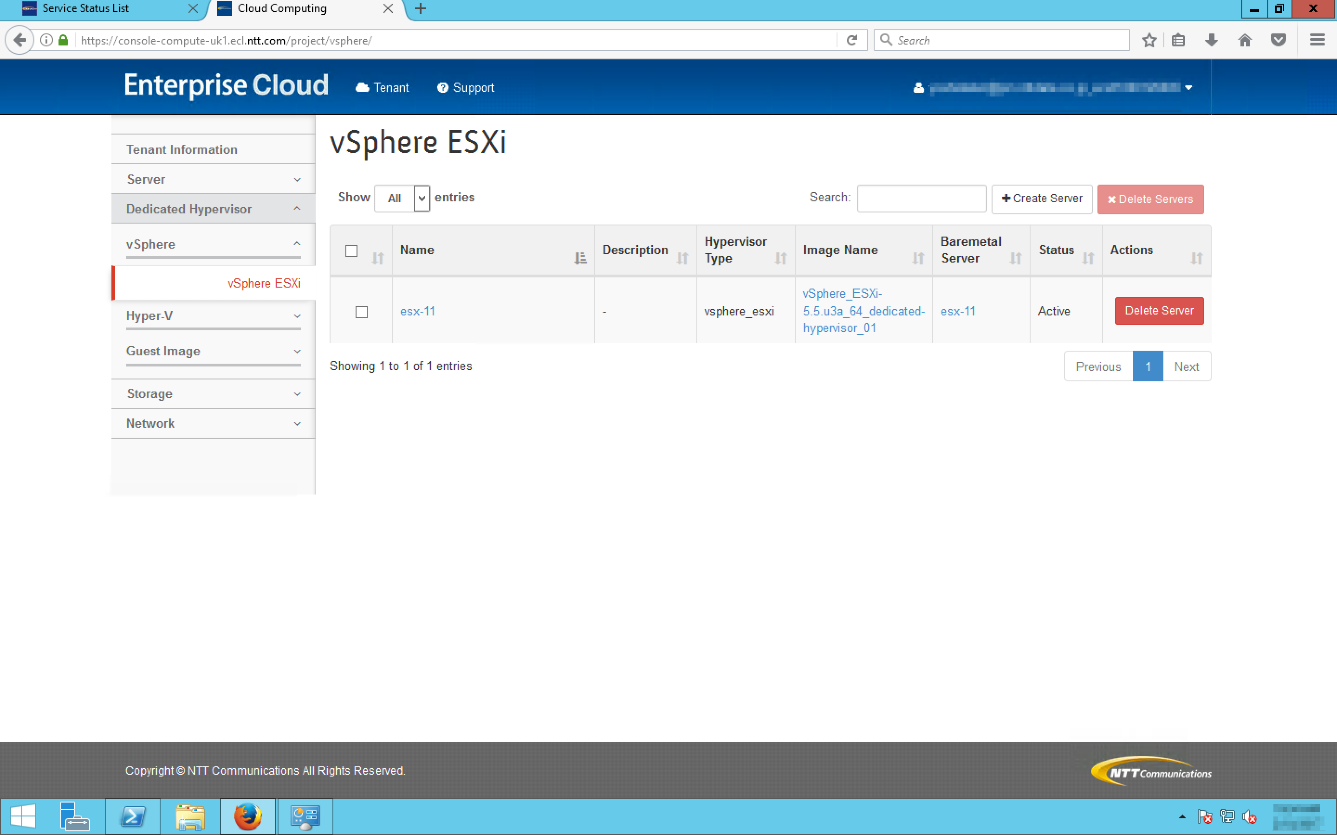This screenshot has width=1337, height=835.
Task: Show hidden system tray icons
Action: click(1182, 816)
